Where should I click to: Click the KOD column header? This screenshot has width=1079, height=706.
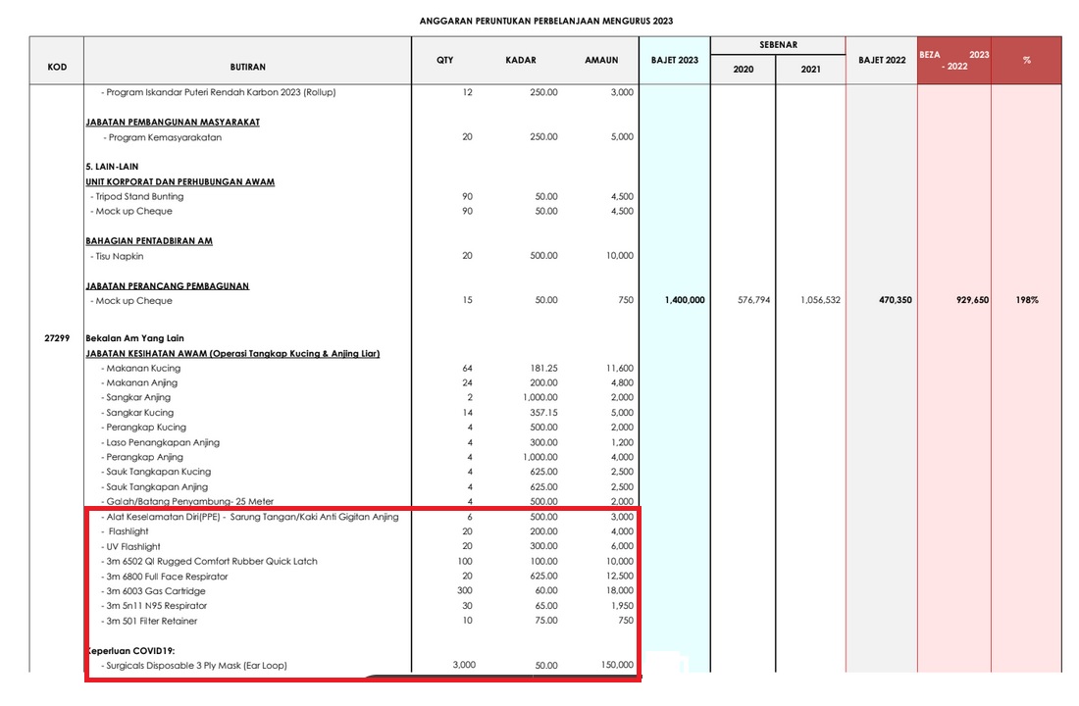[57, 67]
